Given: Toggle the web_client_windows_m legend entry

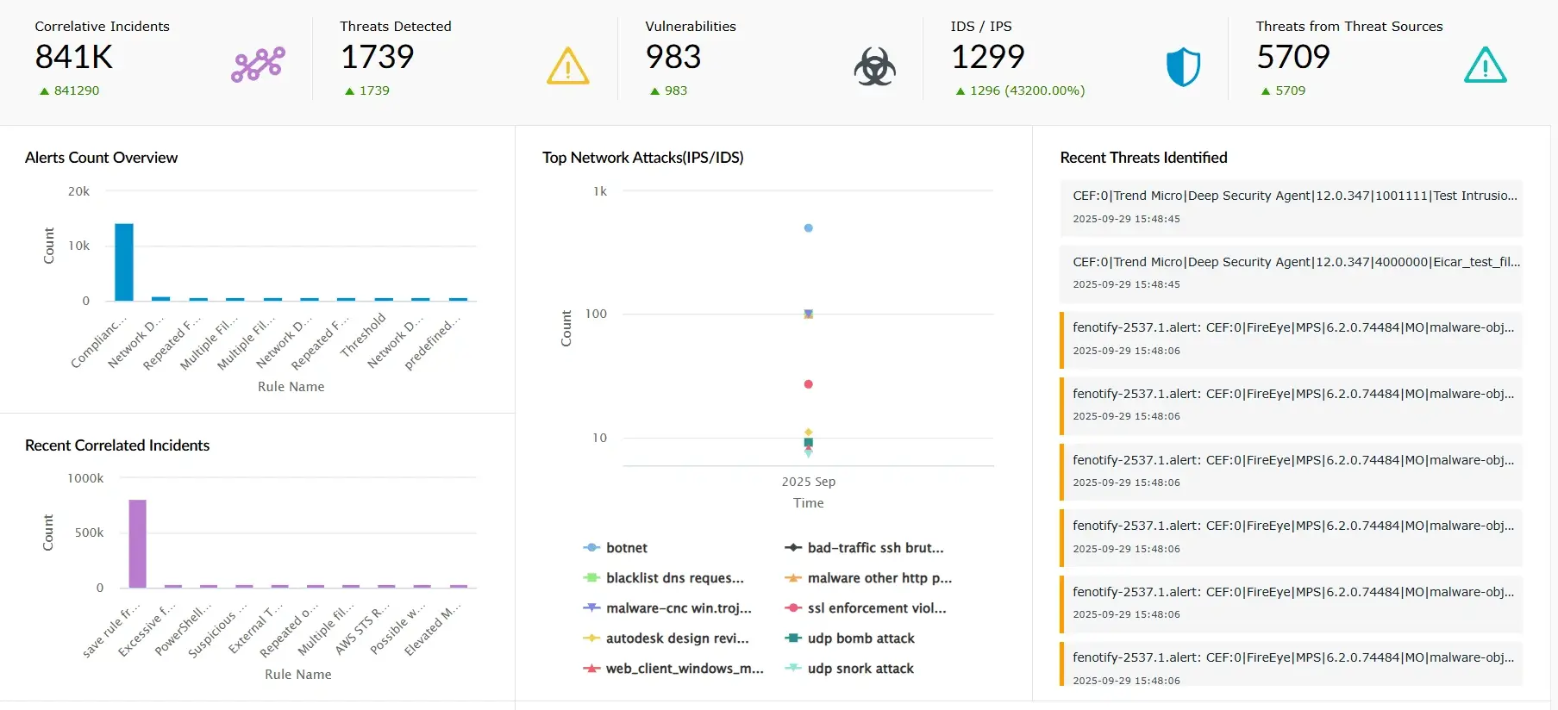Looking at the screenshot, I should pos(673,669).
